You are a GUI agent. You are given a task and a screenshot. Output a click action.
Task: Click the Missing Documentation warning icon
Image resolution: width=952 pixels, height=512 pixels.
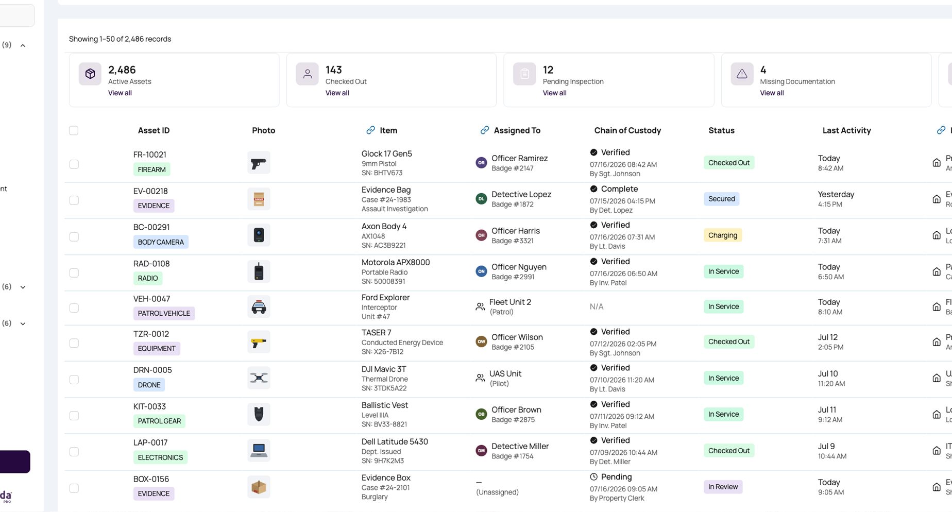coord(742,74)
